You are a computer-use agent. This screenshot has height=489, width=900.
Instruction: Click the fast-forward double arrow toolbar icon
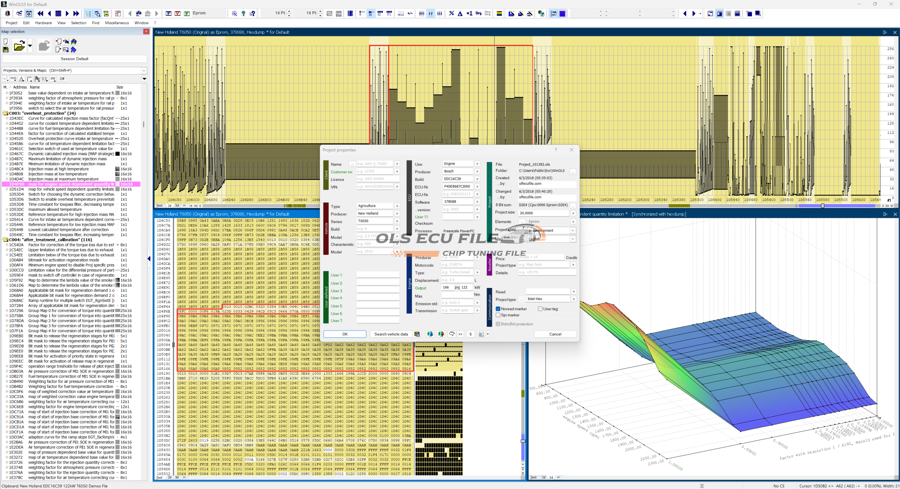coord(76,14)
